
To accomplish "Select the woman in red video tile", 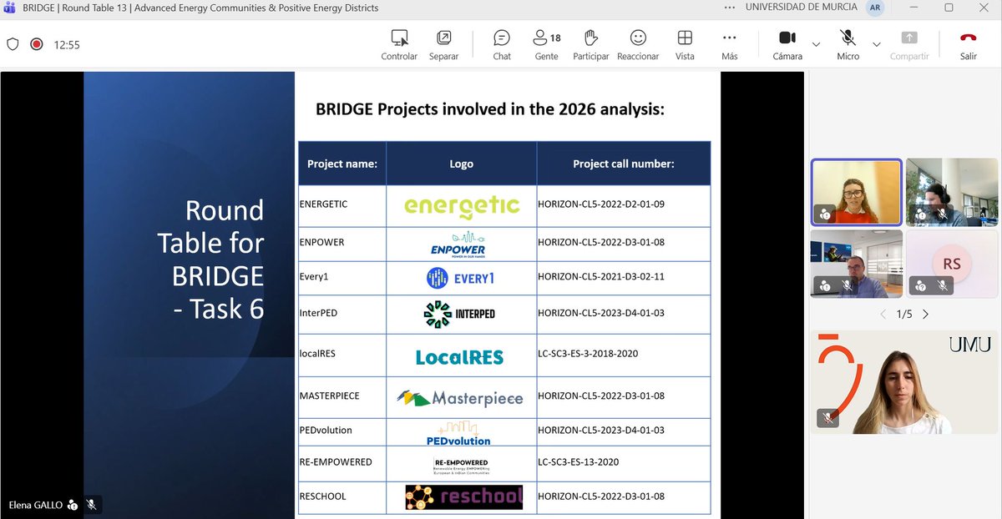I will (x=857, y=193).
